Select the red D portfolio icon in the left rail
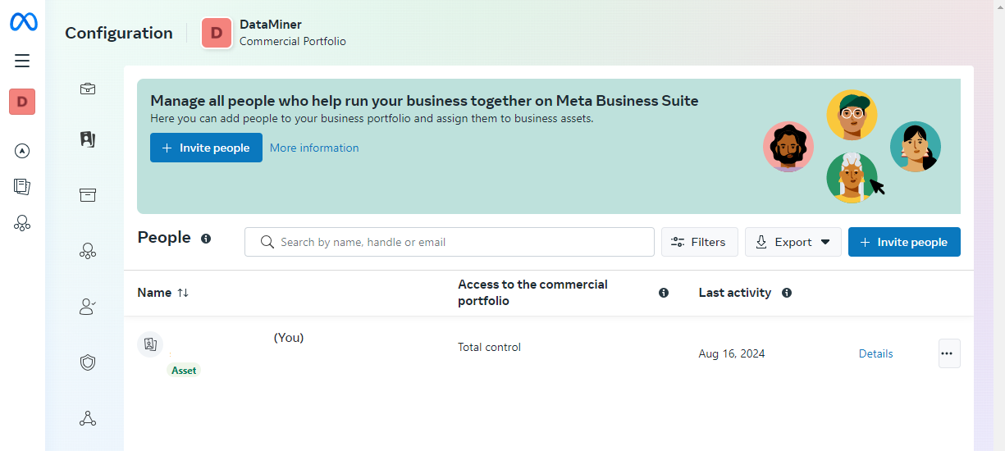 click(x=22, y=102)
